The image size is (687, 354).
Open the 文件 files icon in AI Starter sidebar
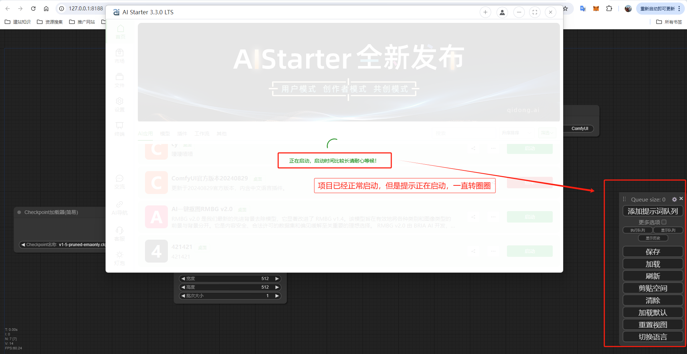tap(120, 77)
